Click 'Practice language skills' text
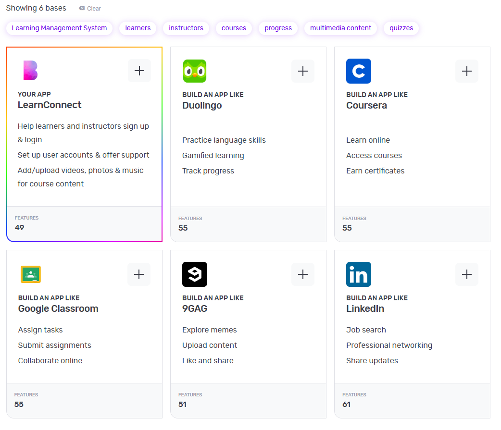 click(224, 140)
